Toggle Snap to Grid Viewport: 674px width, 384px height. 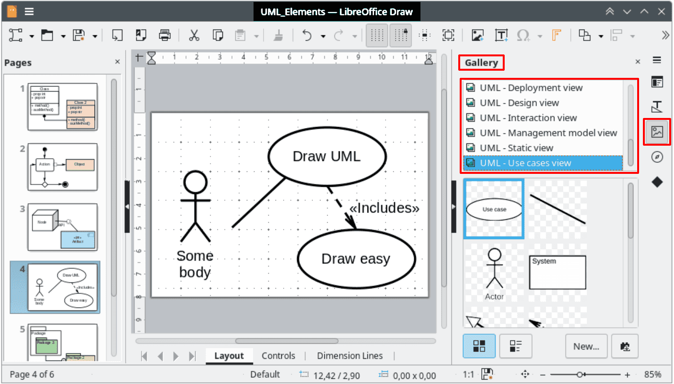(x=400, y=35)
